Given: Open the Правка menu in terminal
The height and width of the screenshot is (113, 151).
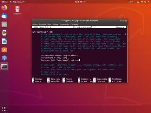Looking at the screenshot, I should [x=42, y=24].
